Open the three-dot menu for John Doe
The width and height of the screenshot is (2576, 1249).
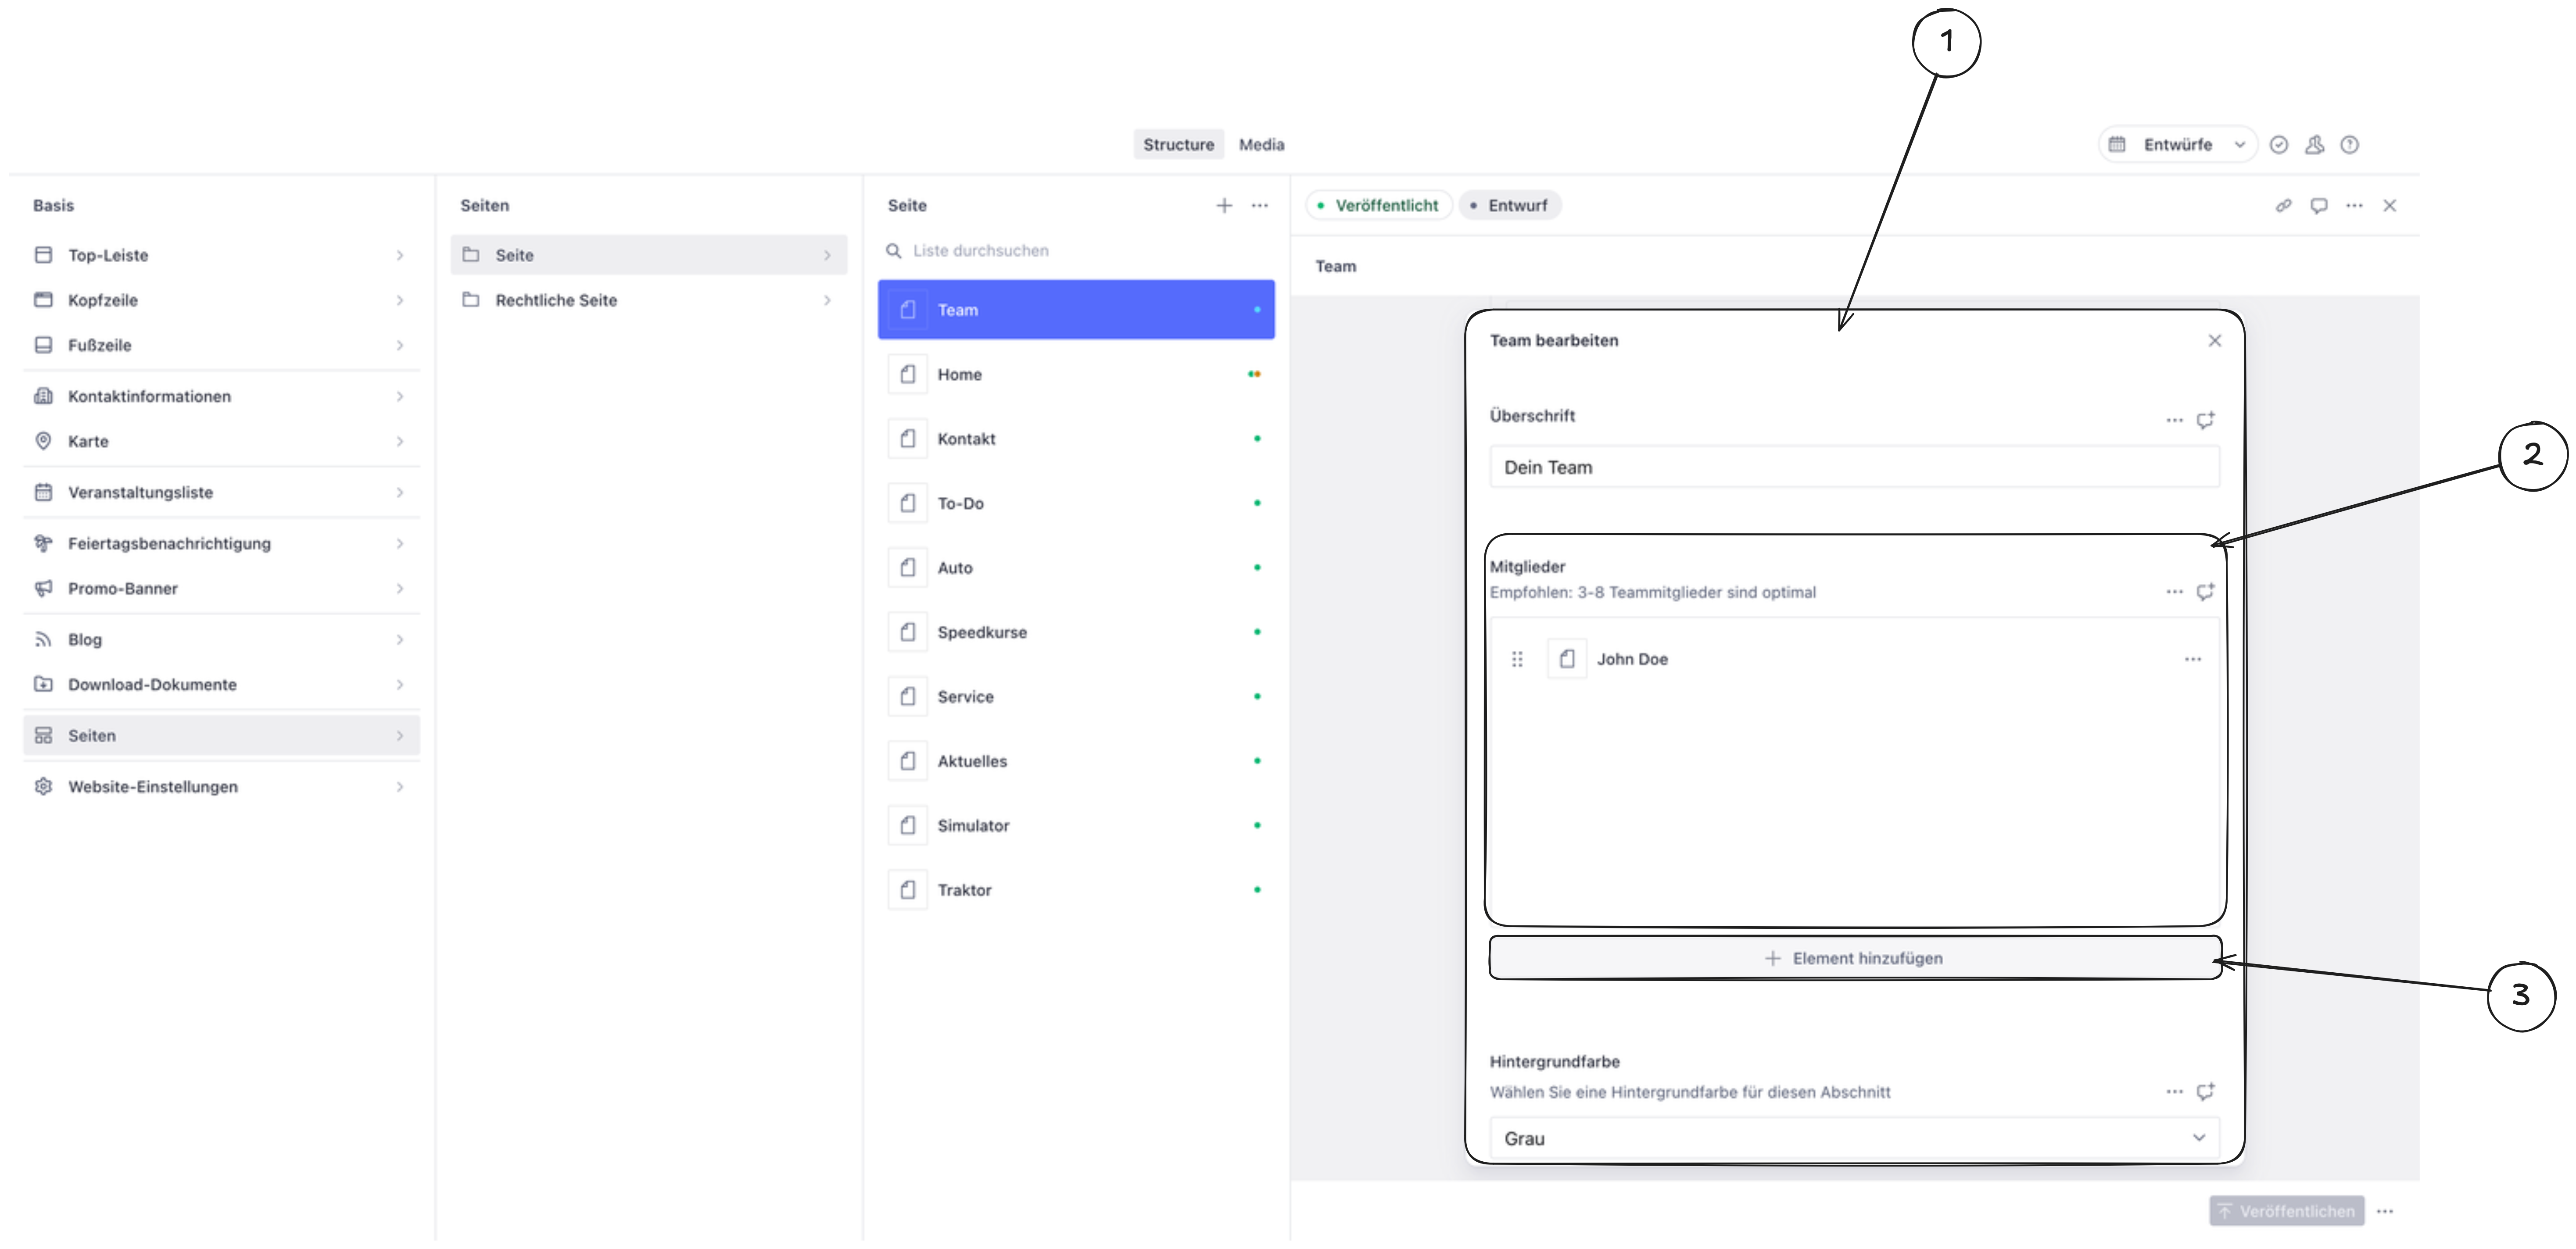[2192, 660]
